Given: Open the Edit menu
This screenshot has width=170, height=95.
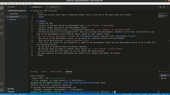Looking at the screenshot, I should [x=3, y=3].
